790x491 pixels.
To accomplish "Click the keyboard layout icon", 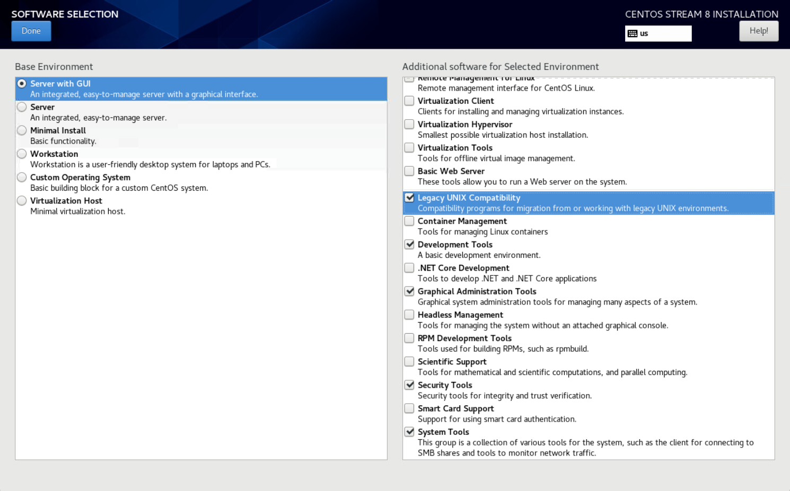I will coord(633,33).
